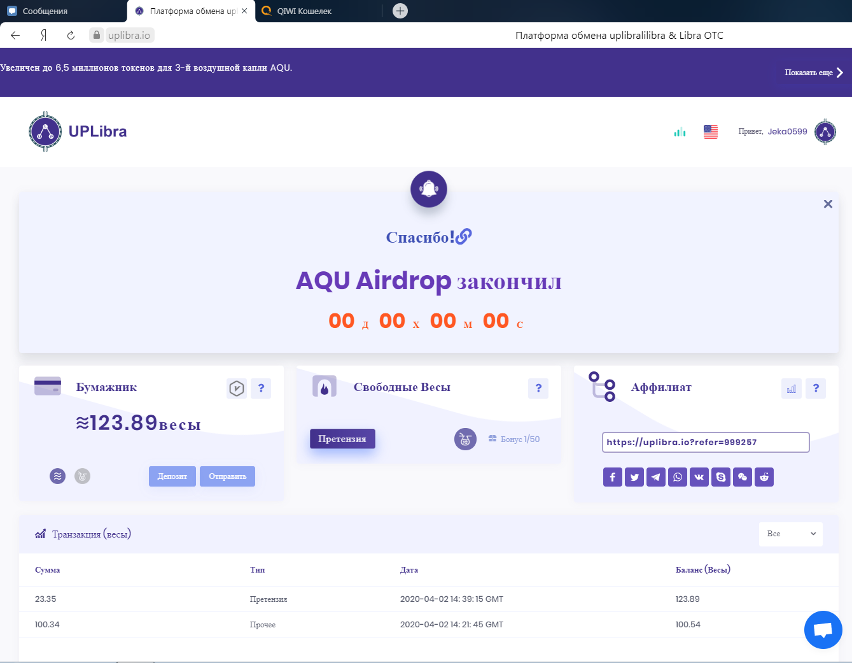Image resolution: width=852 pixels, height=663 pixels.
Task: Expand the 'Все' transaction filter dropdown
Action: 790,534
